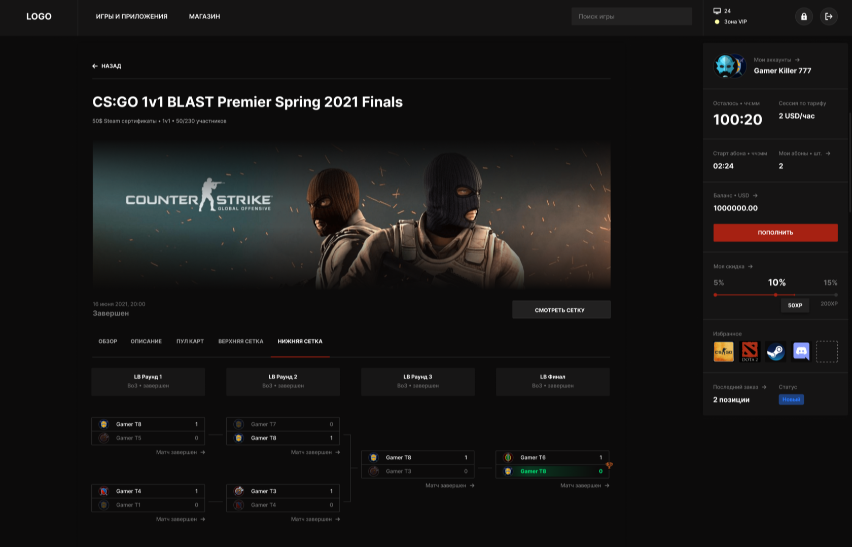Viewport: 852px width, 547px height.
Task: Open Матч завершен link under Gamer T8 vs T3
Action: [x=450, y=486]
